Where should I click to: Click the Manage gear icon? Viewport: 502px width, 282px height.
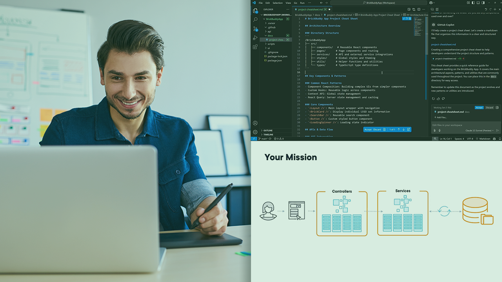[255, 132]
